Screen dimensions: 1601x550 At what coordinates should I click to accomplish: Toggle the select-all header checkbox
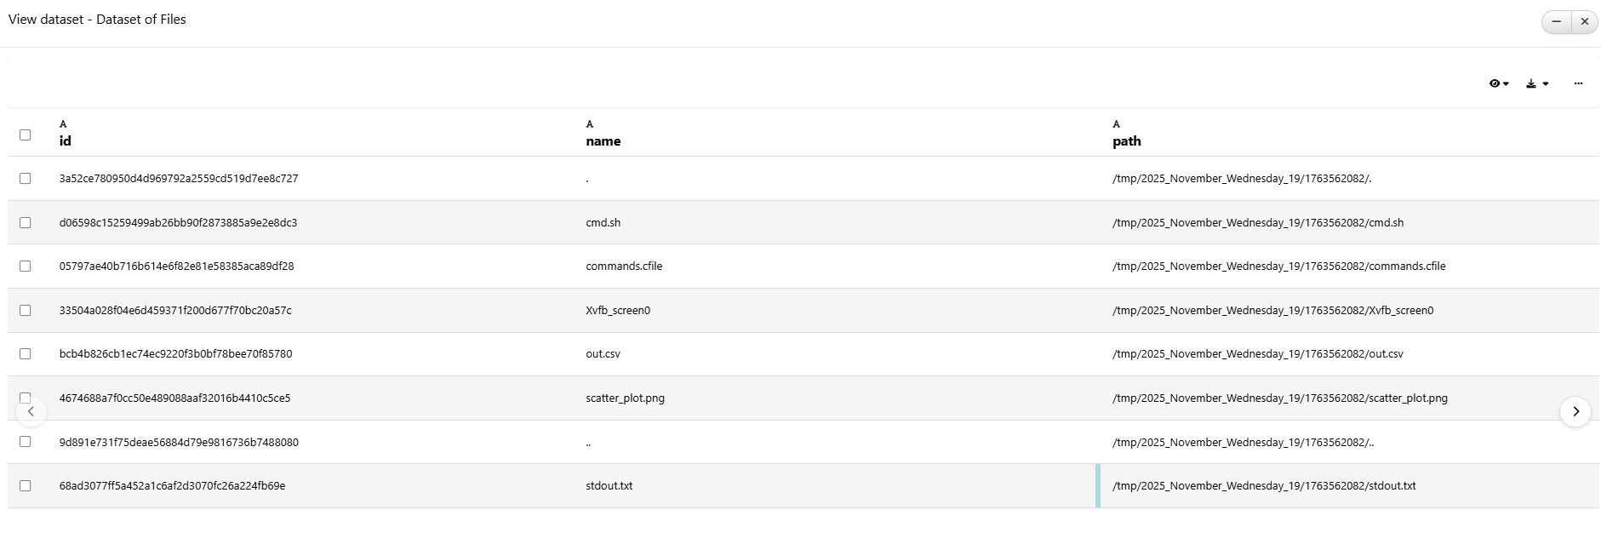(26, 135)
